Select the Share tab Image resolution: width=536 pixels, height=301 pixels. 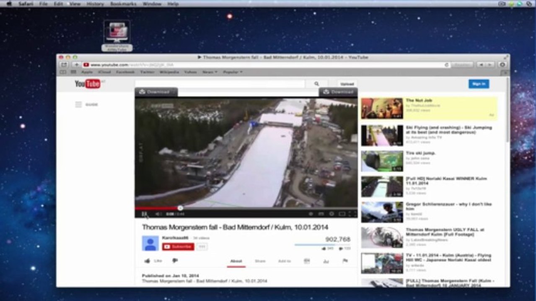tap(260, 261)
